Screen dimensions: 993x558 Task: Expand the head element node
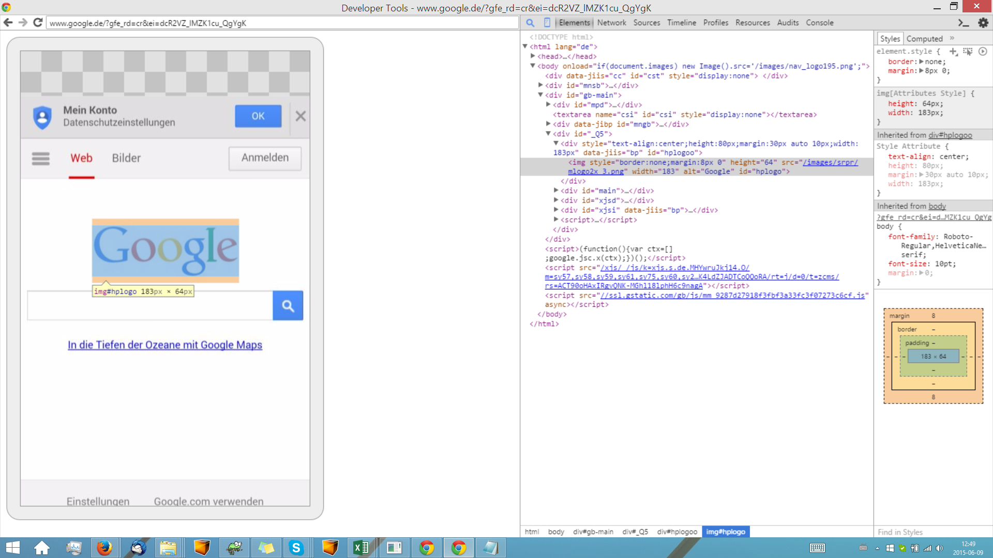click(533, 56)
